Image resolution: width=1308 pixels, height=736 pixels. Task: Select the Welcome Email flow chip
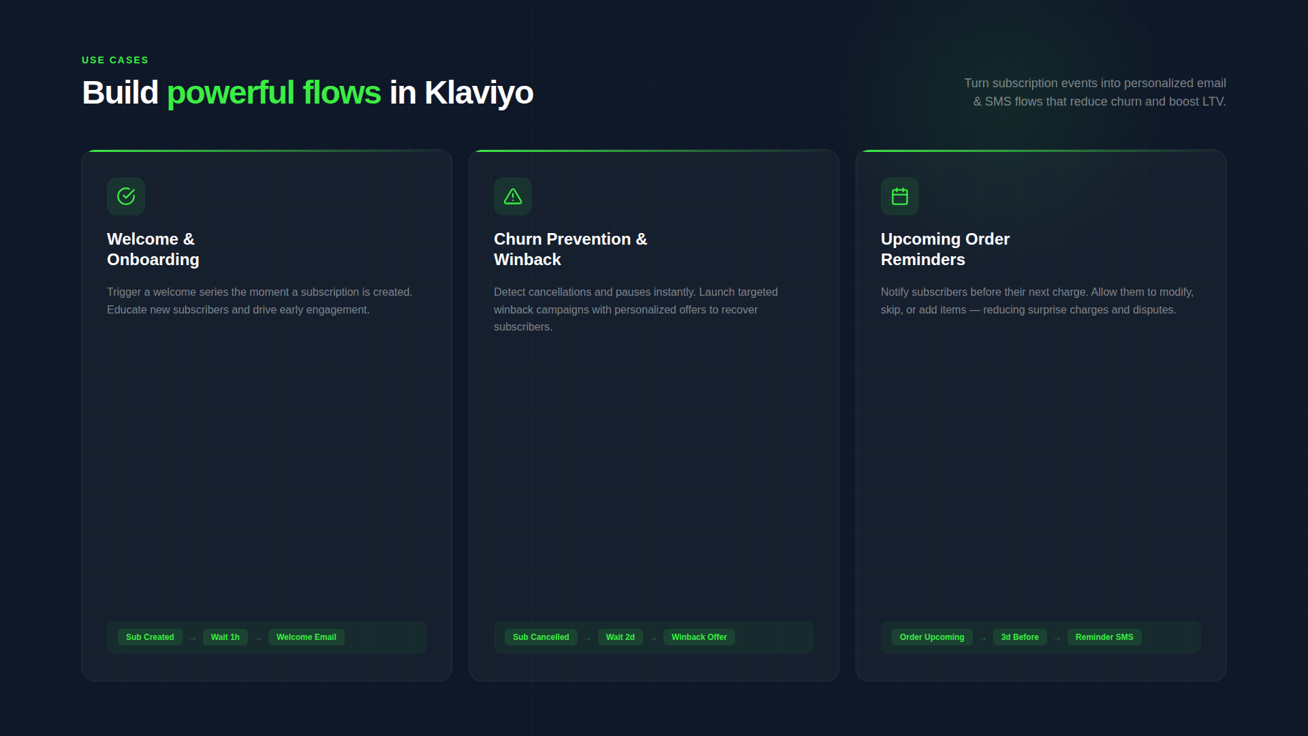(307, 637)
